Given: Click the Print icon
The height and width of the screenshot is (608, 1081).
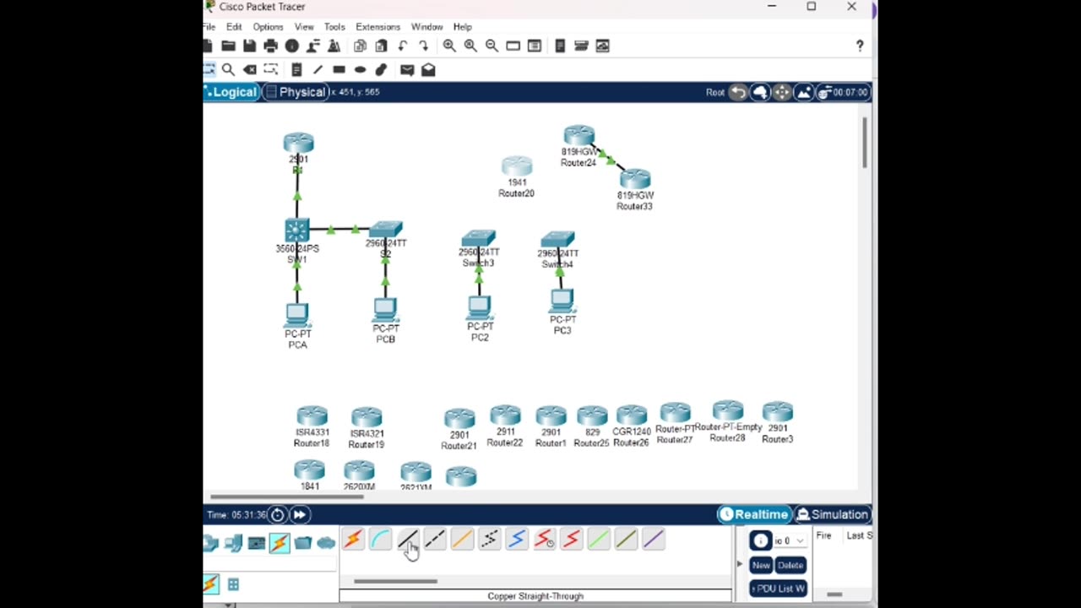Looking at the screenshot, I should pos(270,46).
